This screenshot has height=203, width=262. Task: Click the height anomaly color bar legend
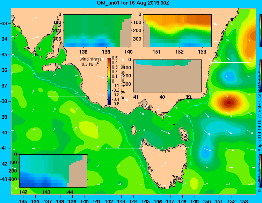click(109, 81)
